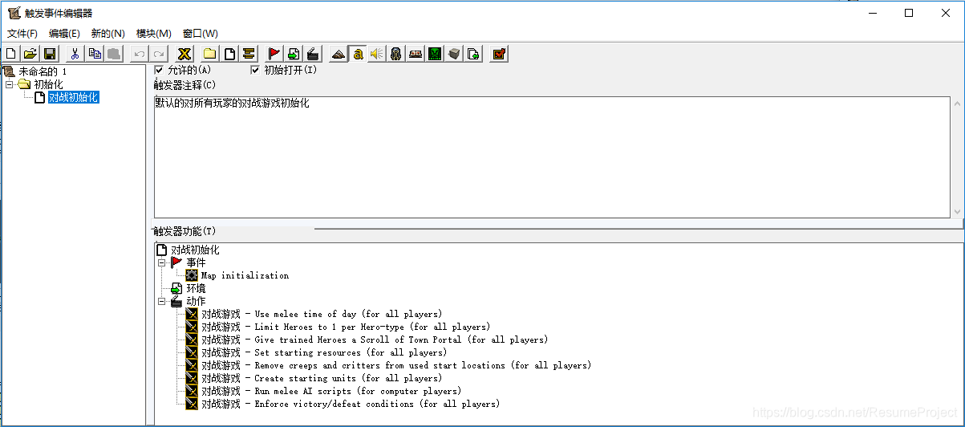Click the Undo arrow icon
Viewport: 965px width, 427px height.
coord(140,54)
